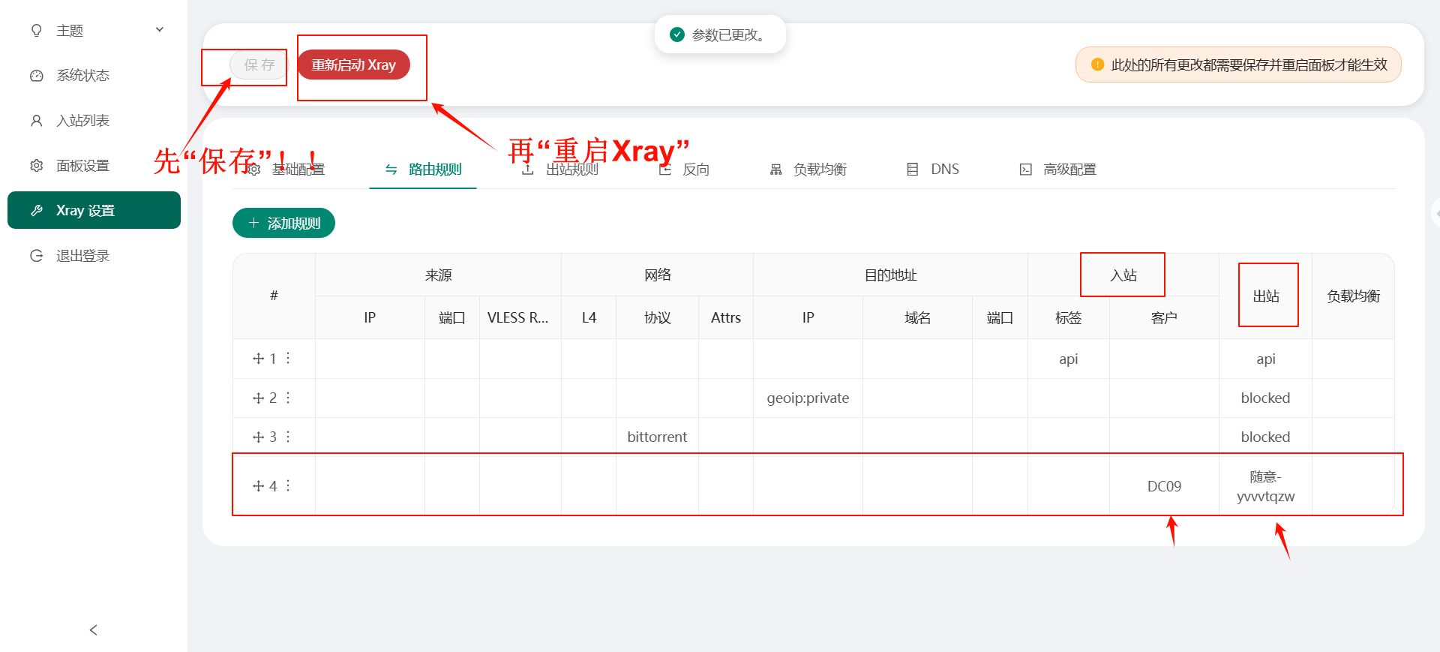
Task: Click the 重新启动 Xray restart button
Action: pos(353,65)
